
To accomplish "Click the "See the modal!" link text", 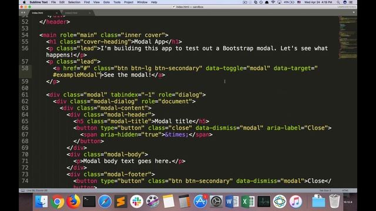I will (127, 75).
